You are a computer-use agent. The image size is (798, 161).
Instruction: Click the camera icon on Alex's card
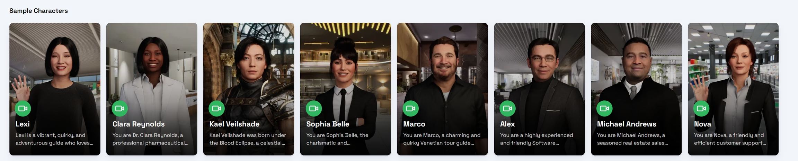[x=508, y=109]
